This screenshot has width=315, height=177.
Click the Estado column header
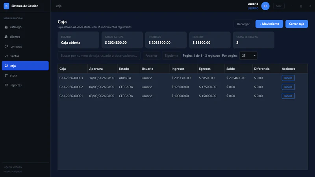(x=129, y=68)
